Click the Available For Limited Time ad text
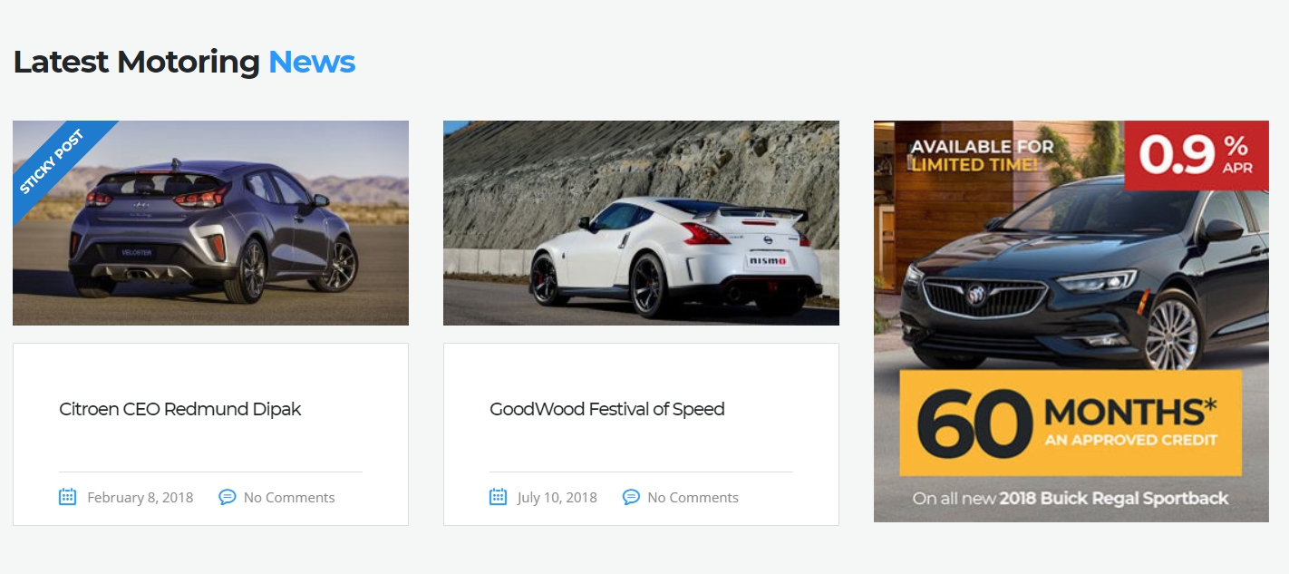The image size is (1289, 574). [x=982, y=155]
